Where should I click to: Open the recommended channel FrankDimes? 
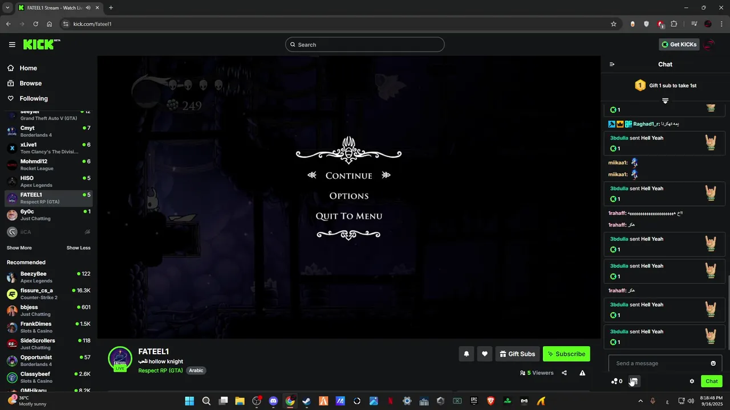48,327
